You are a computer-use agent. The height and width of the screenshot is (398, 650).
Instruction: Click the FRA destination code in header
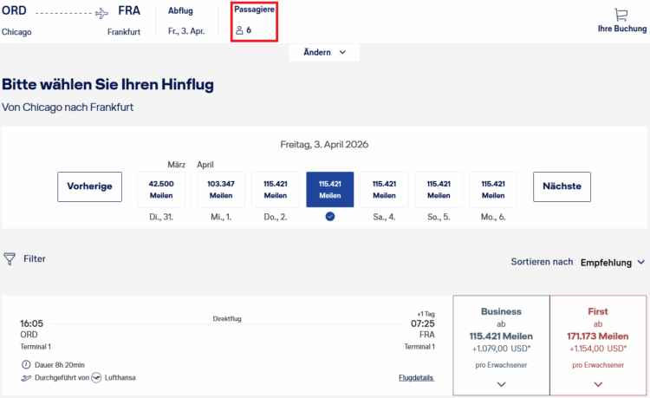(x=129, y=10)
